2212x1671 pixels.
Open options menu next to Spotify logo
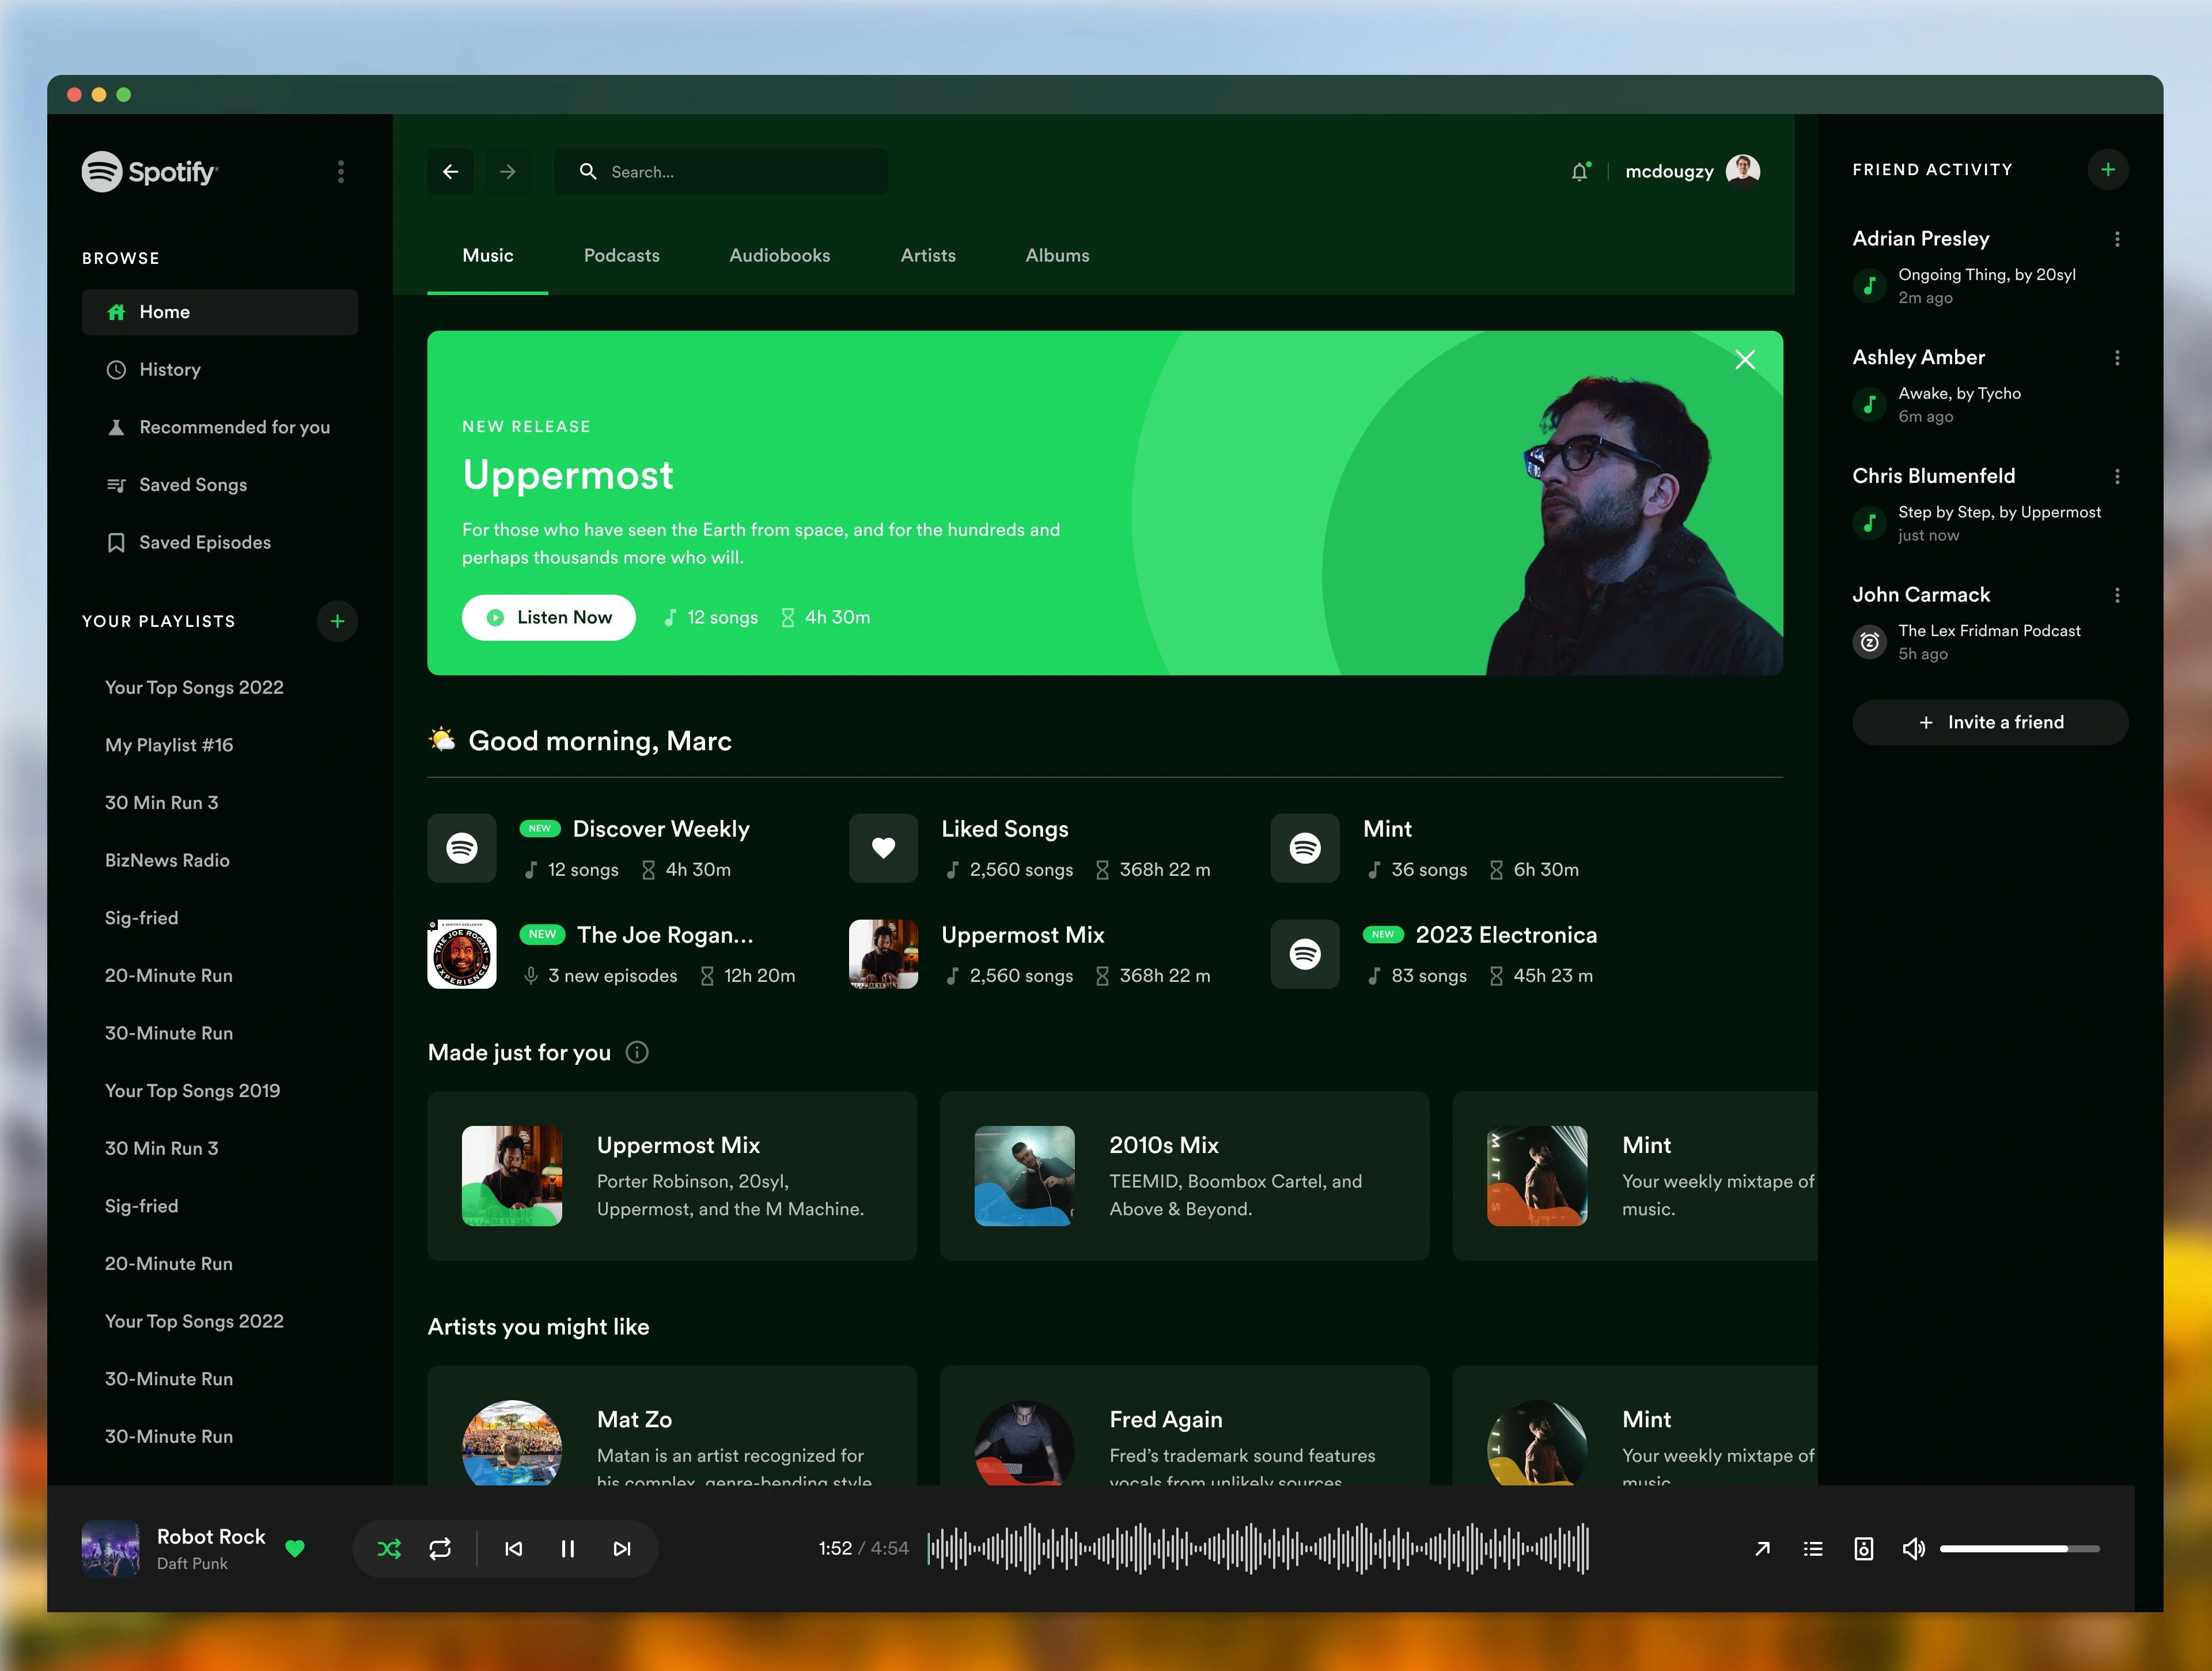(x=341, y=172)
